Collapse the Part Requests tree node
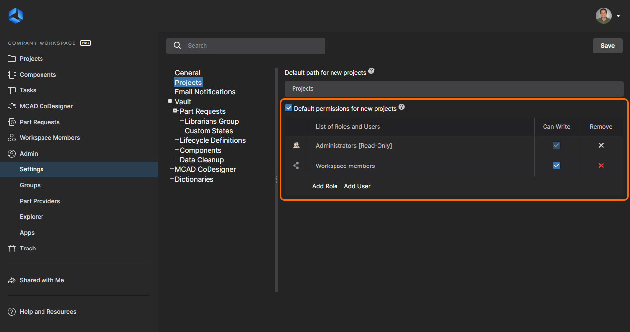The height and width of the screenshot is (332, 630). [x=175, y=111]
